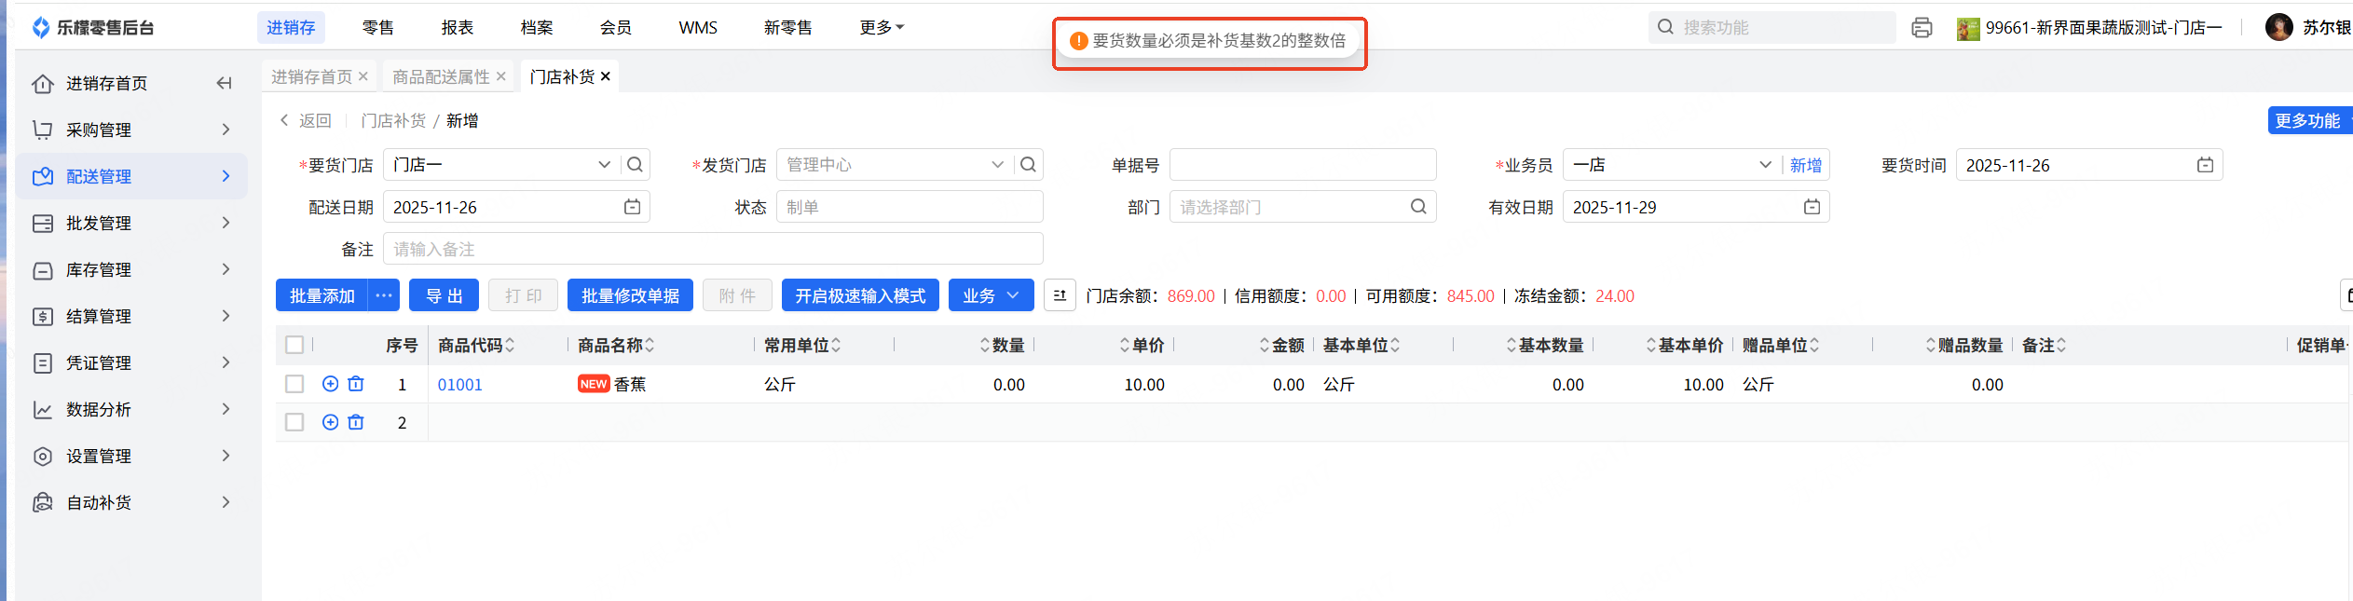The height and width of the screenshot is (601, 2353).
Task: Close the 商品配送属性 tab
Action: tap(501, 76)
